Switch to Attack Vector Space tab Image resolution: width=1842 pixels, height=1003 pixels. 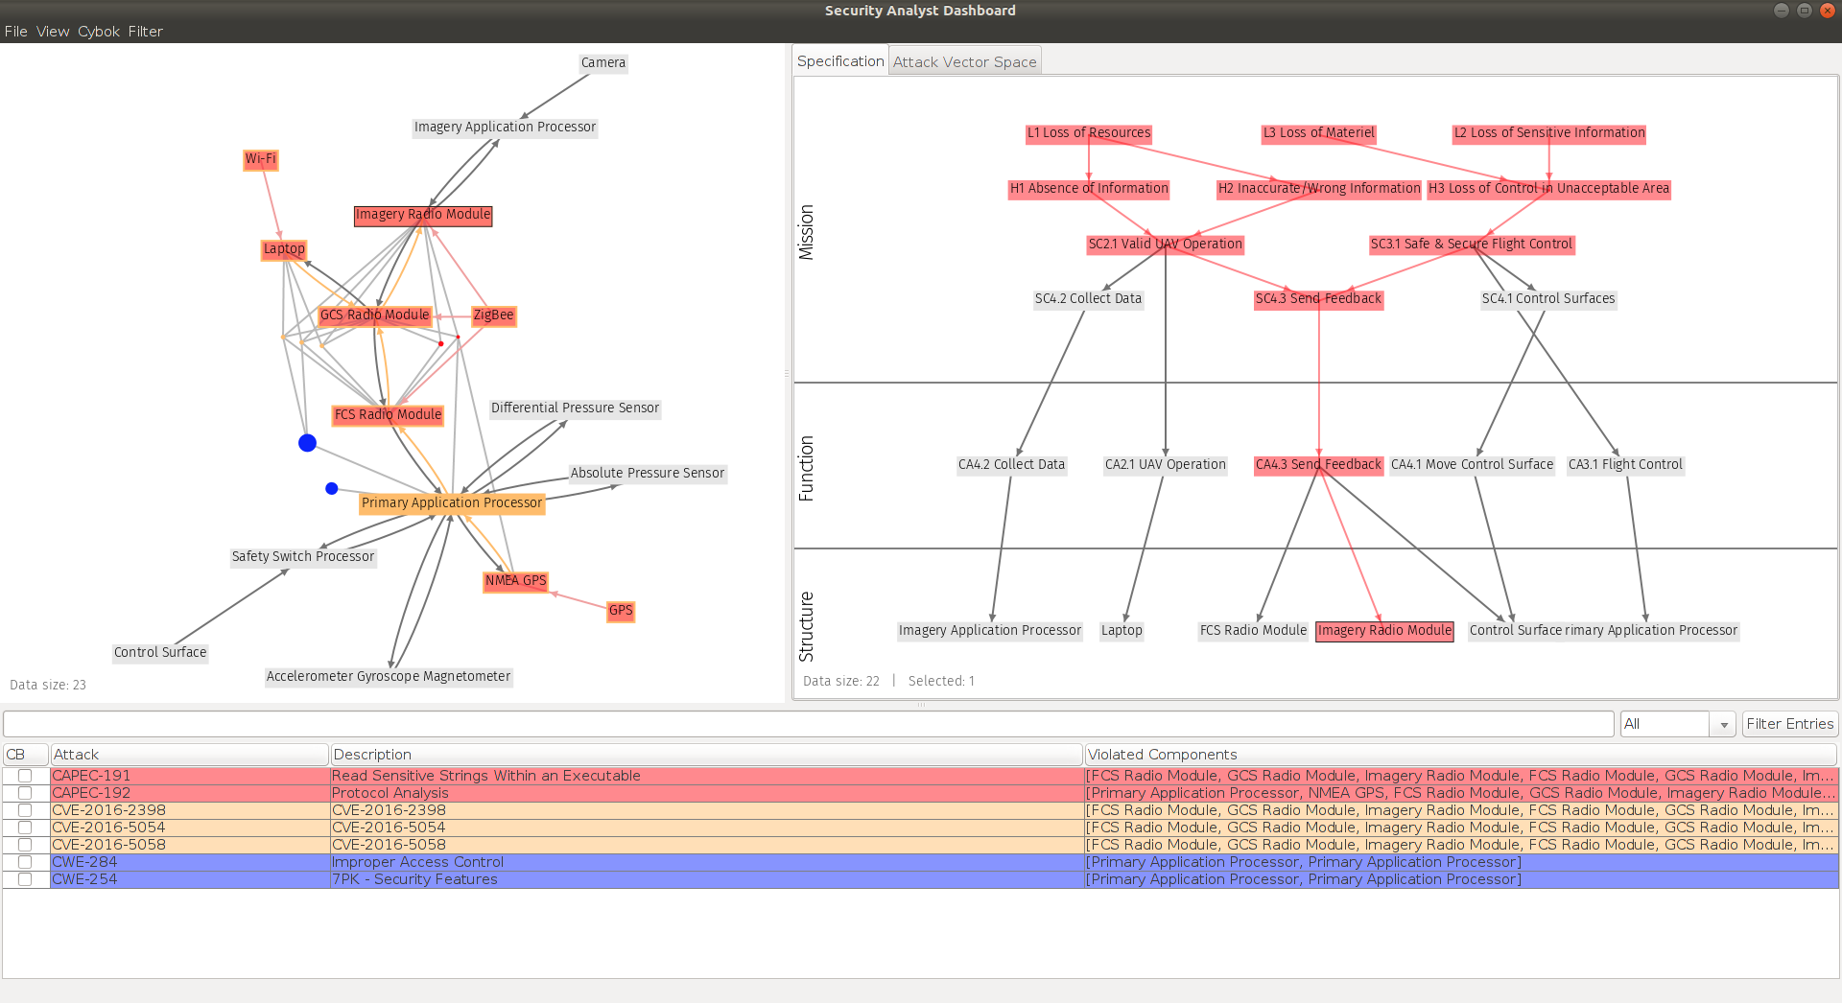point(964,61)
